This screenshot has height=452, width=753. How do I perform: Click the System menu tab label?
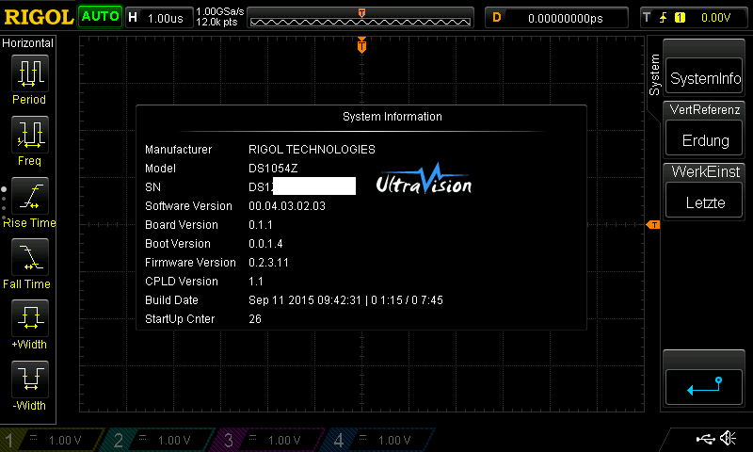(654, 74)
